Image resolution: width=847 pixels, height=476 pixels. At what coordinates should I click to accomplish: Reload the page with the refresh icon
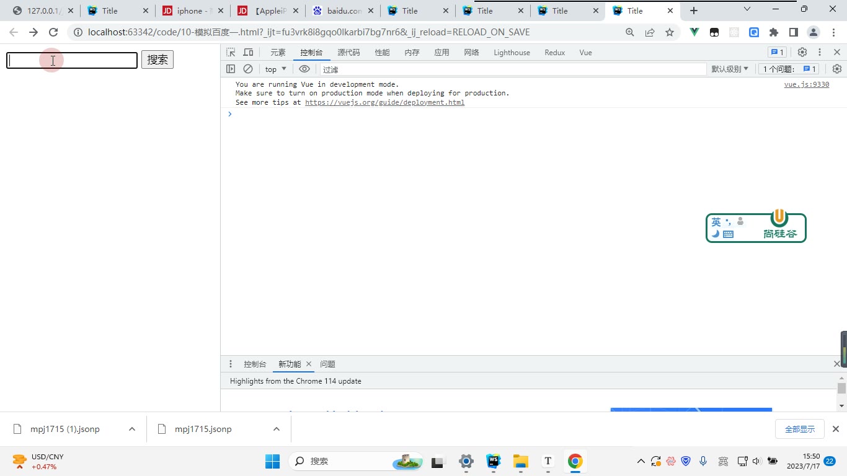53,32
